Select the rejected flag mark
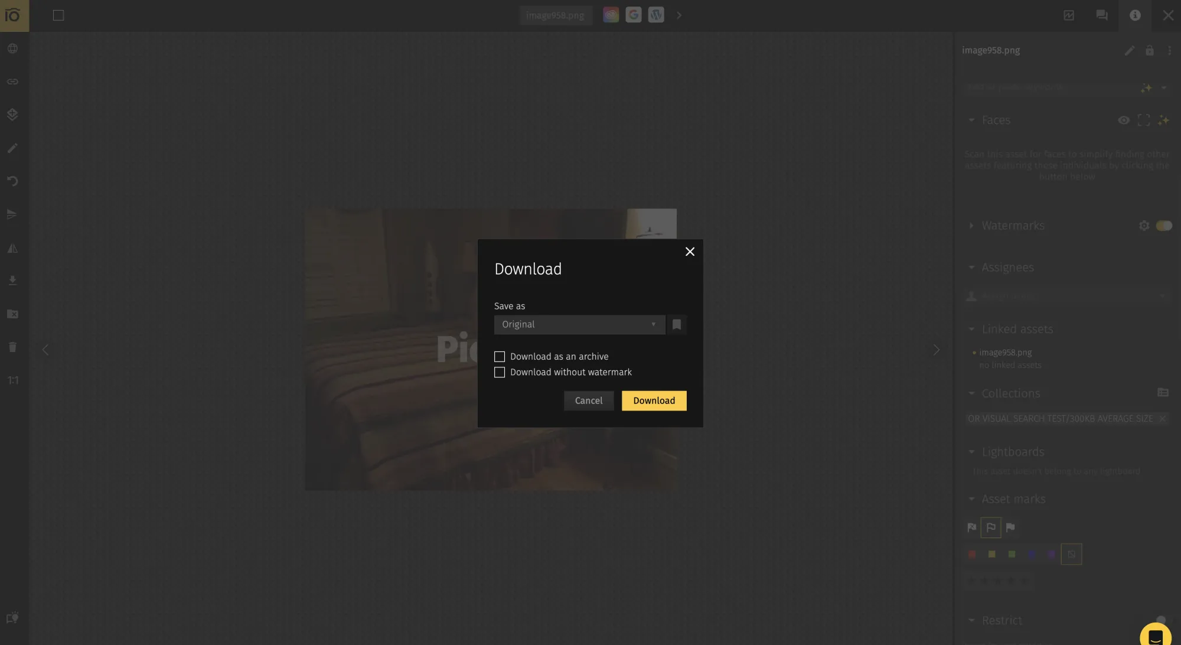The height and width of the screenshot is (645, 1181). [971, 527]
